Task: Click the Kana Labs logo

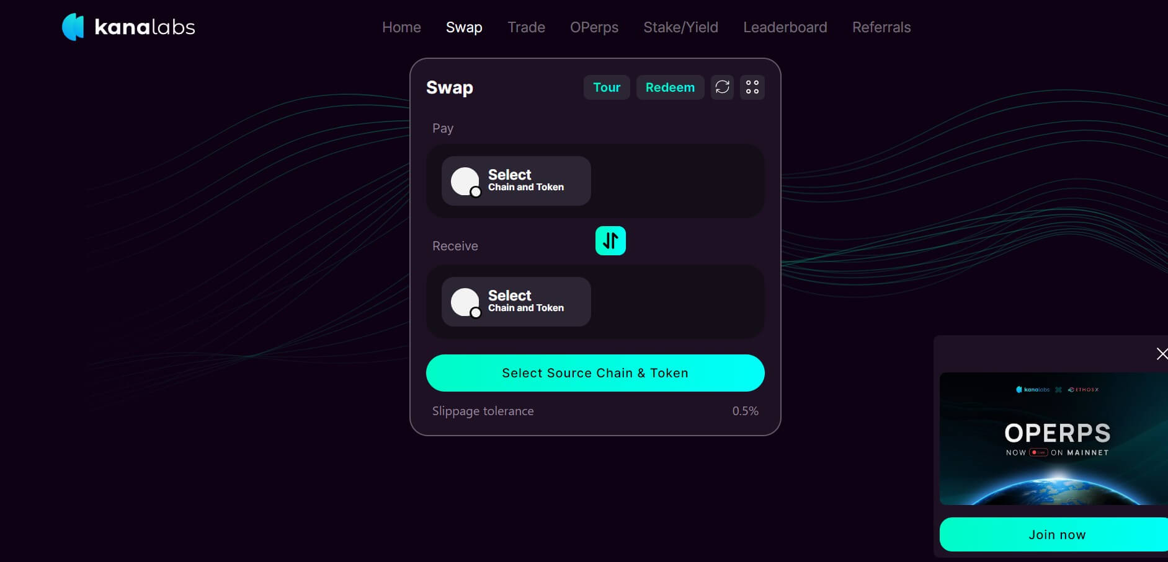Action: (128, 27)
